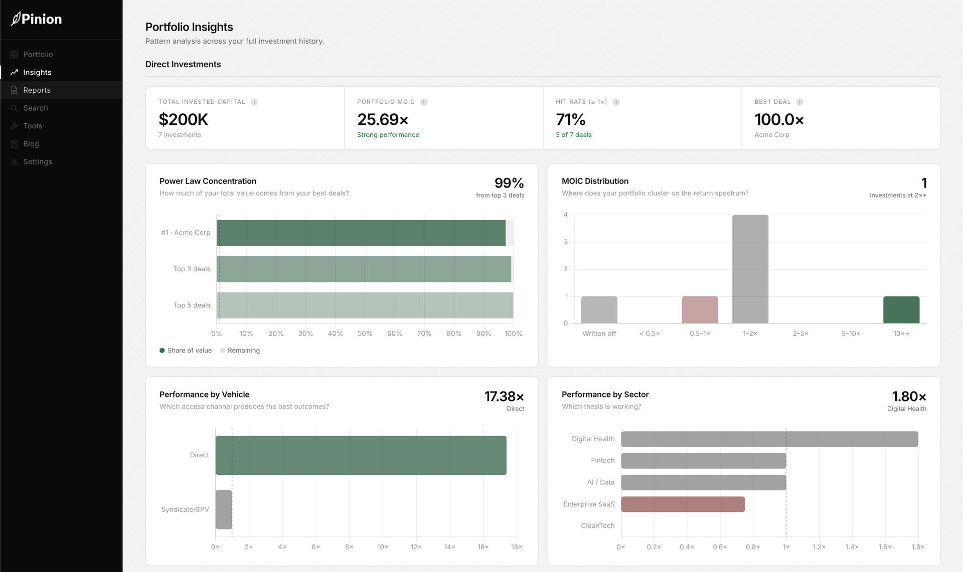Click the Best Deal info icon
The image size is (963, 572).
[799, 102]
